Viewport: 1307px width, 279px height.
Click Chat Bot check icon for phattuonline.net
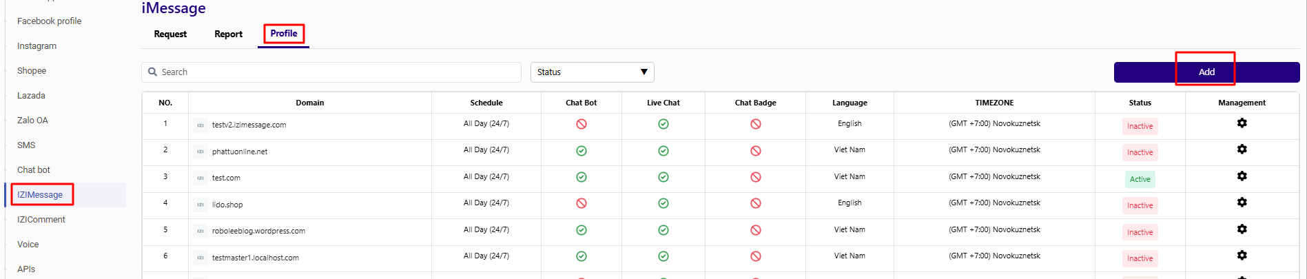(582, 151)
